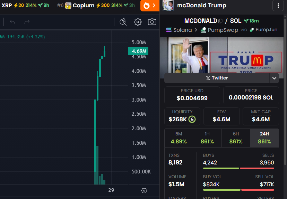The width and height of the screenshot is (287, 199).
Task: Open the price axis settings hexagon icon
Action: click(144, 191)
